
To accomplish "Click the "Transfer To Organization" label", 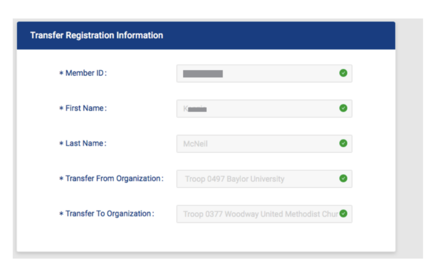I will click(109, 214).
